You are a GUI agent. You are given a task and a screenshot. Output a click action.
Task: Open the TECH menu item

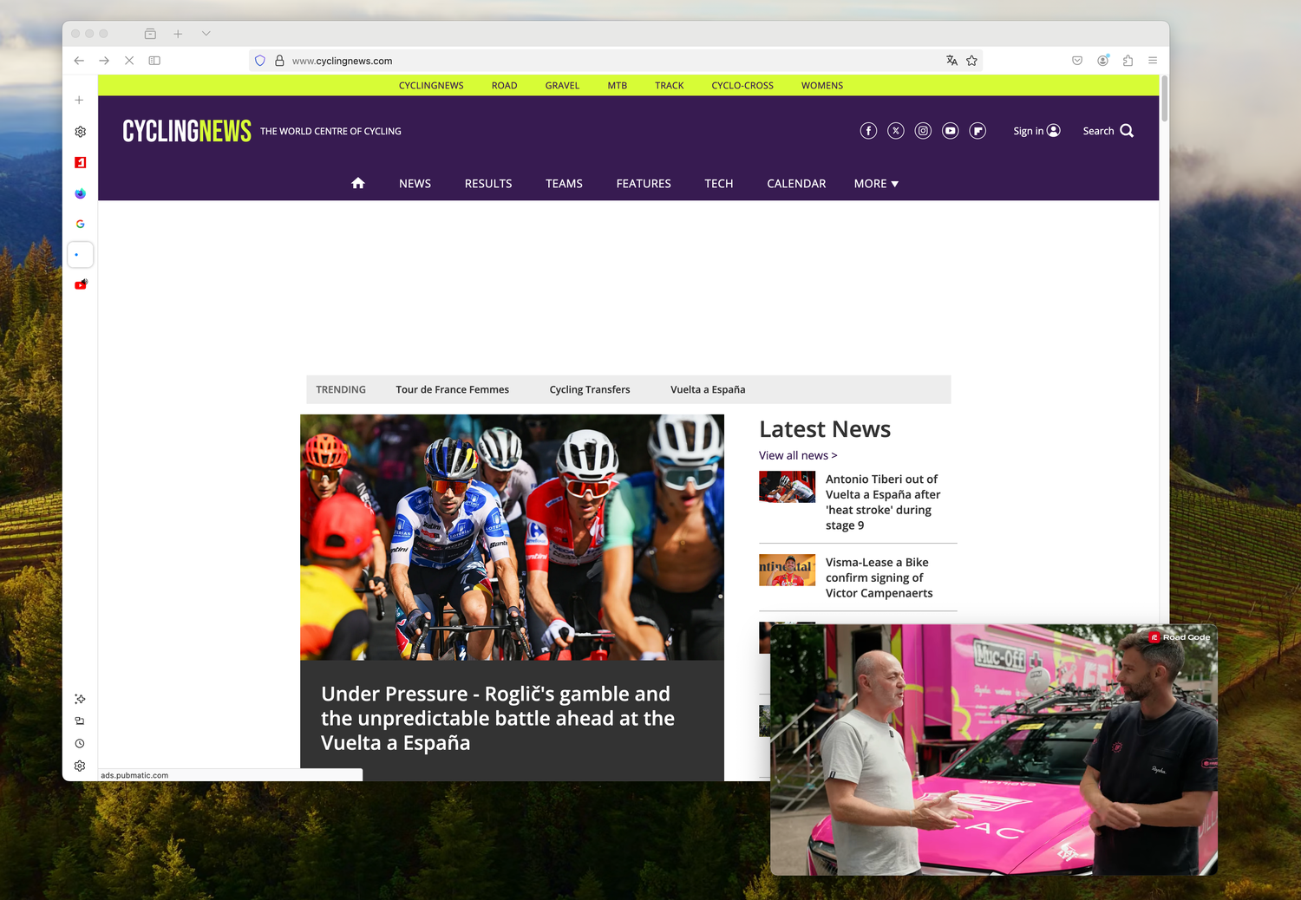tap(719, 184)
